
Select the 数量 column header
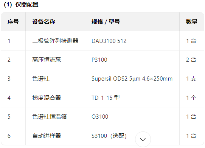(x=192, y=22)
